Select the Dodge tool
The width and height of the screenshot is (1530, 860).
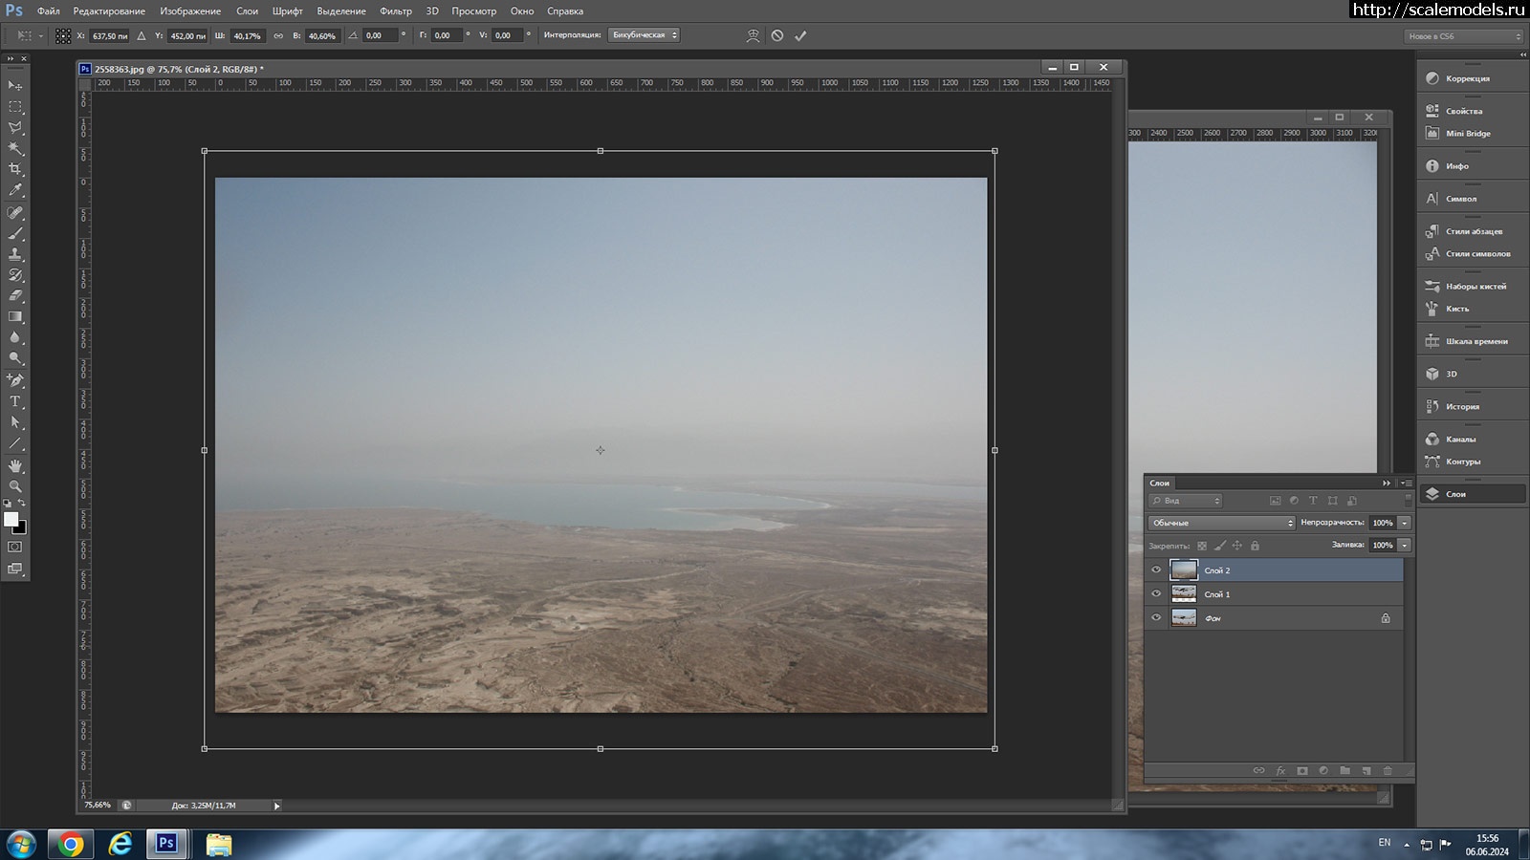coord(15,358)
